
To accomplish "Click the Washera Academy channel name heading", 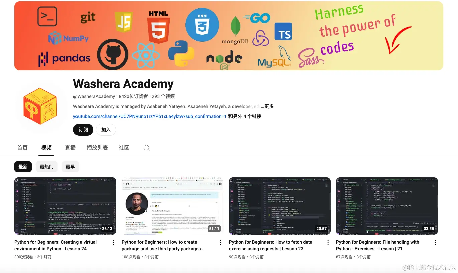I will pos(123,84).
